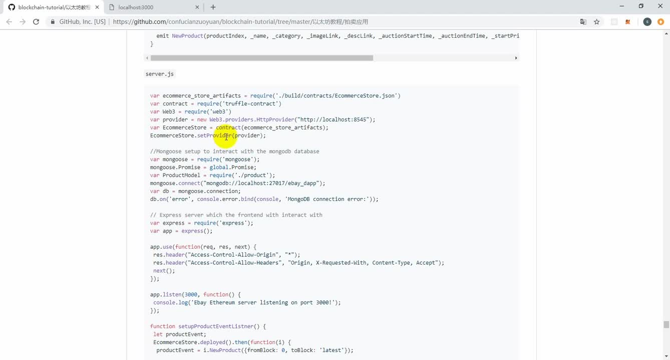
Task: Click 'mongoose.Promise = global.Promise;' line
Action: click(x=203, y=167)
